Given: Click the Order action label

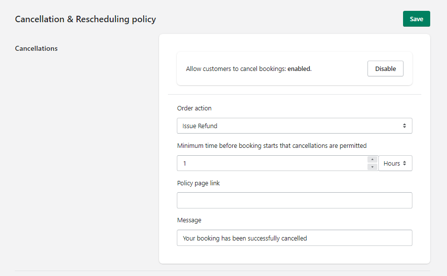Looking at the screenshot, I should pyautogui.click(x=194, y=108).
